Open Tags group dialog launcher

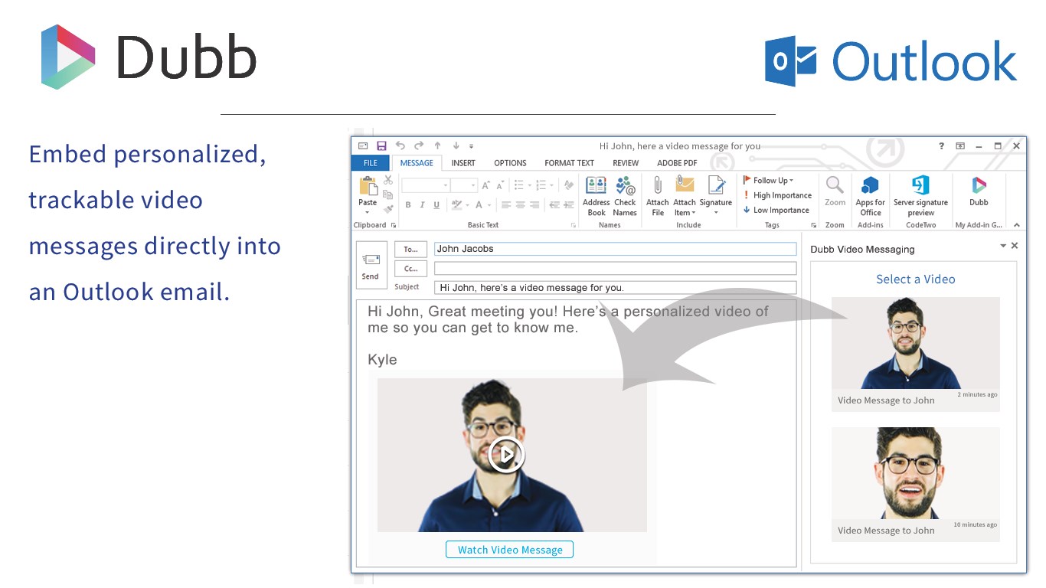(x=812, y=225)
